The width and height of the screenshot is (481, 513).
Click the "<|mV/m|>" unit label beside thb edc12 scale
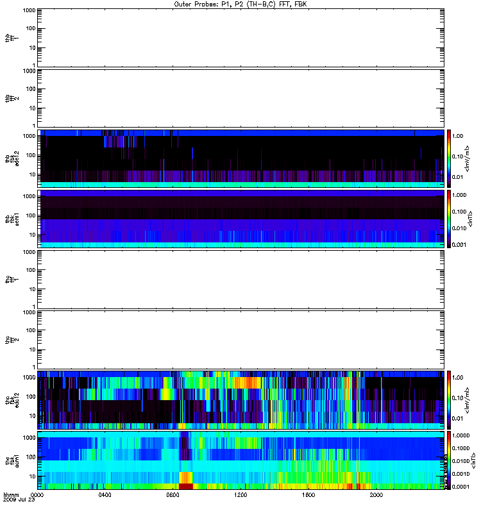468,158
